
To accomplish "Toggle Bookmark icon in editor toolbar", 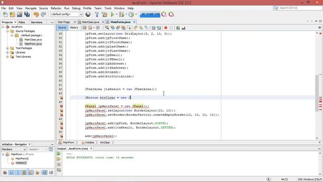I will tap(146, 28).
